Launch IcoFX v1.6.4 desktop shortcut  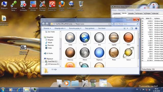pyautogui.click(x=71, y=5)
